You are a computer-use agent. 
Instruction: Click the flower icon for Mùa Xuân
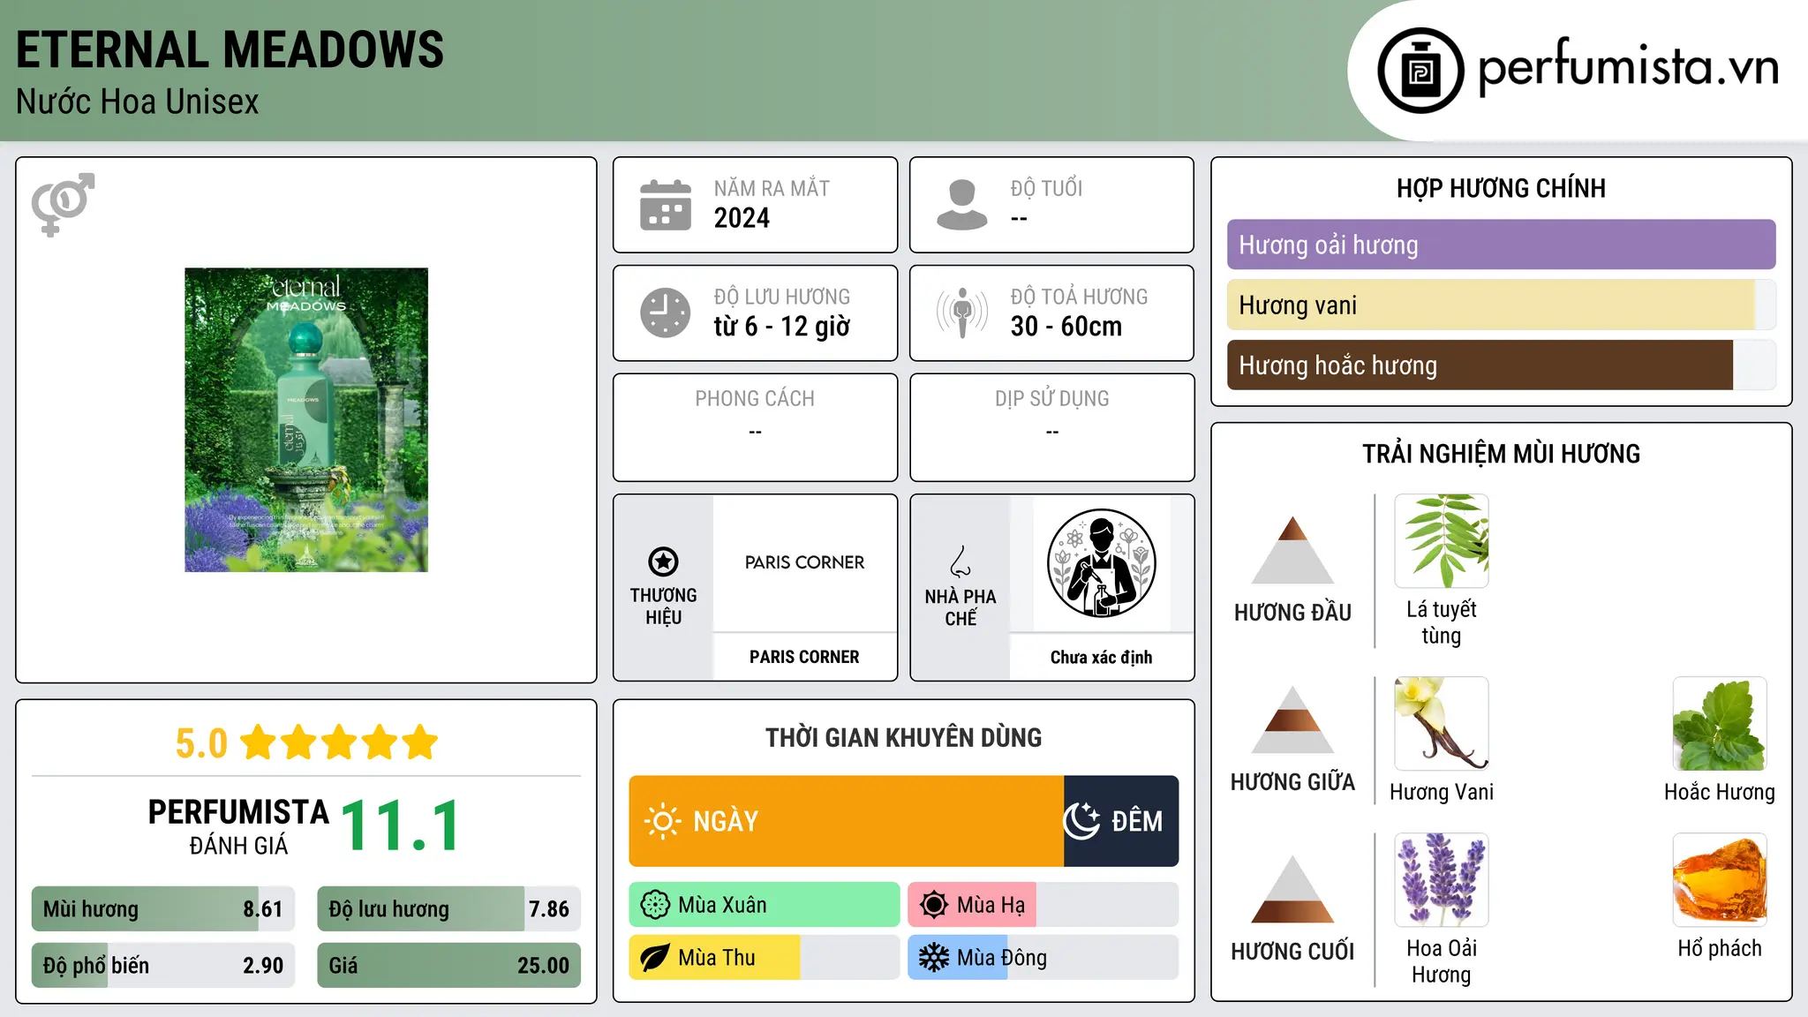coord(655,905)
